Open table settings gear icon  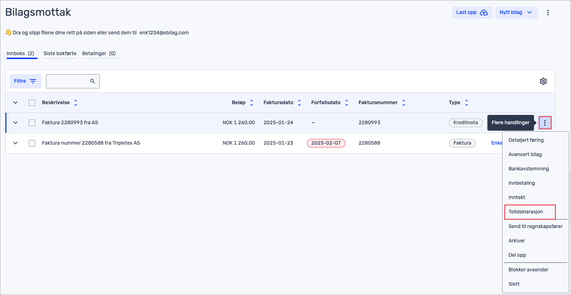pyautogui.click(x=543, y=81)
